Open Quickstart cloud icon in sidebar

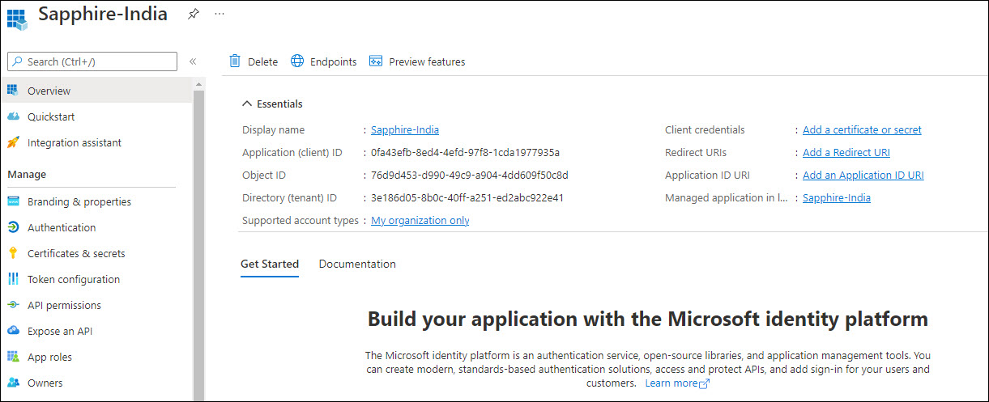click(x=13, y=116)
